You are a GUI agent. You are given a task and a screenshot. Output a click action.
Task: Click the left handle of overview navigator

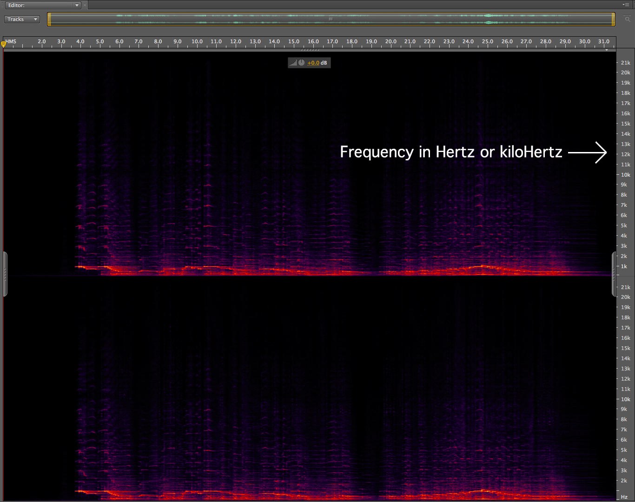pyautogui.click(x=49, y=19)
